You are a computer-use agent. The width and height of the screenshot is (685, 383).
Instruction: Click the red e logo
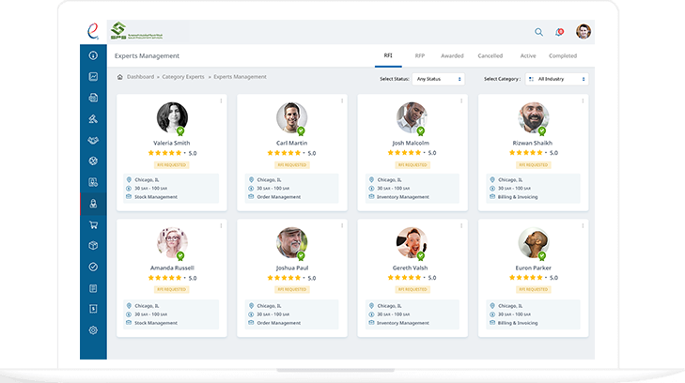(93, 31)
